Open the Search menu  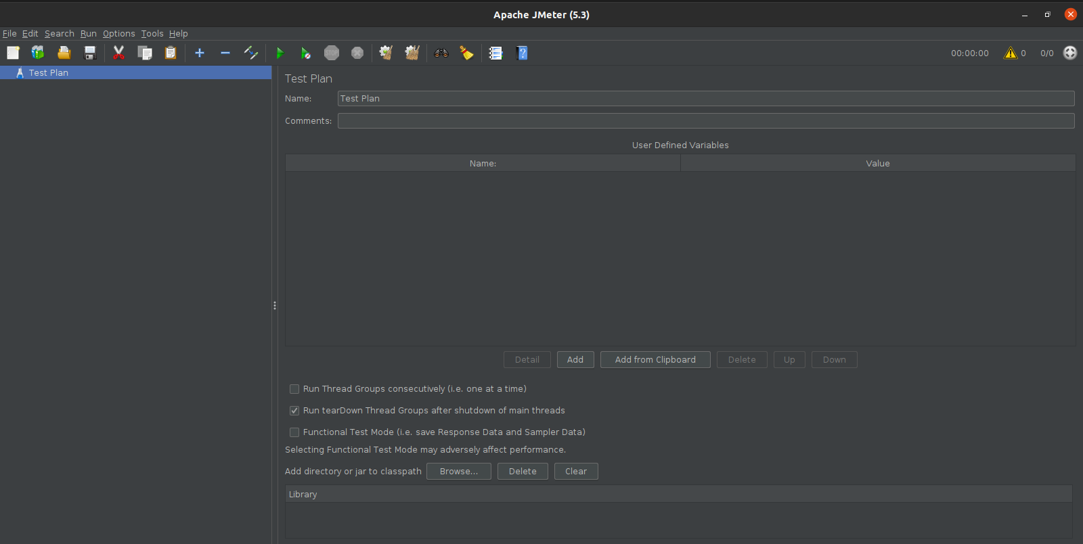tap(60, 33)
